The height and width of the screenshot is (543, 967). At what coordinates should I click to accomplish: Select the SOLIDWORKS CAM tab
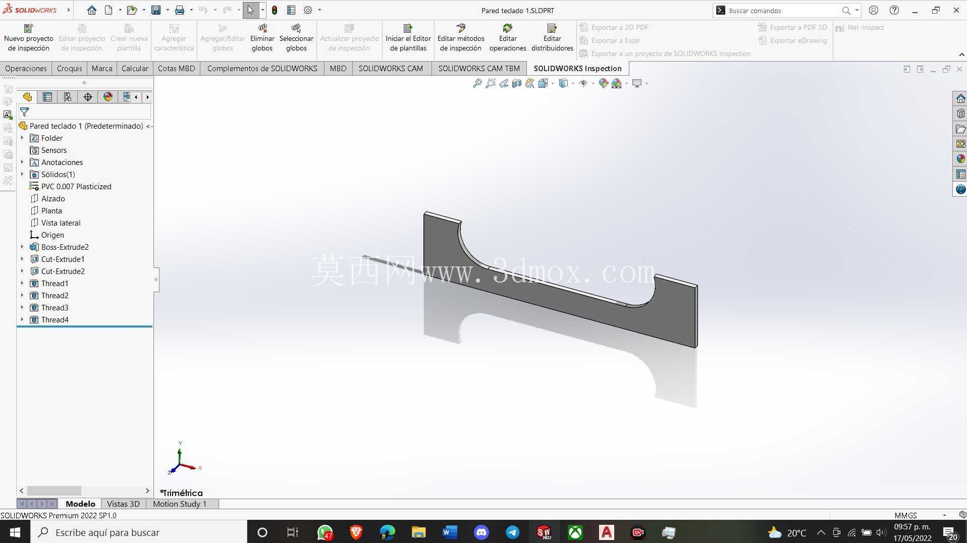(391, 69)
